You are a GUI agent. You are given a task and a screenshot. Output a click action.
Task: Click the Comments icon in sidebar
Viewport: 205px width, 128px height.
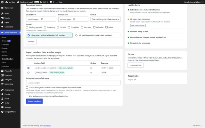pos(2,27)
